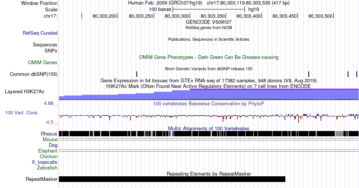Click the SNPs label under Sequences
359x188 pixels.
pyautogui.click(x=51, y=51)
